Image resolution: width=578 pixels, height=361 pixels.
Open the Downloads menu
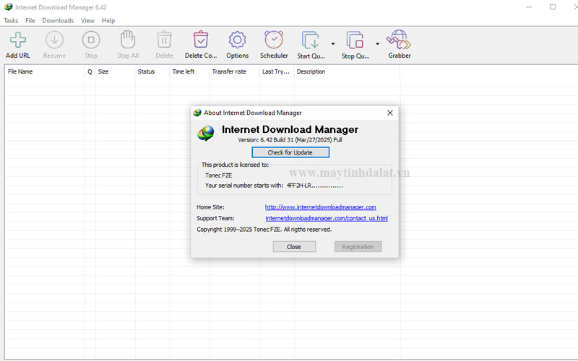pos(58,21)
